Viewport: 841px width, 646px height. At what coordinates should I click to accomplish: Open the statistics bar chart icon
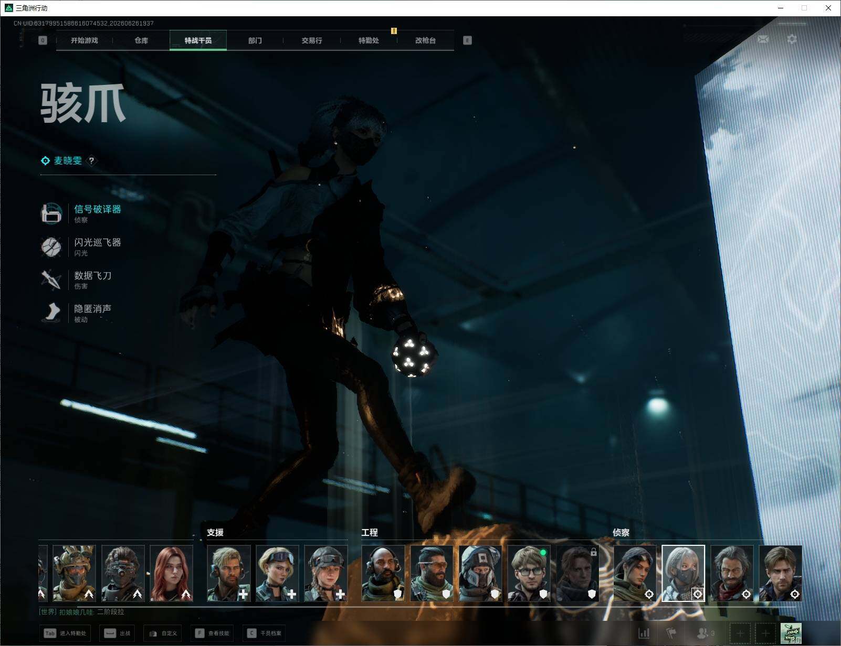pos(644,633)
